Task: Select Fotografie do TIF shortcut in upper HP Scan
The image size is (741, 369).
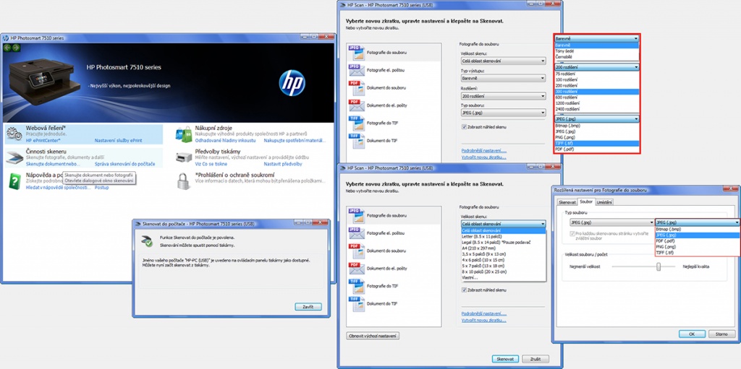Action: [x=393, y=123]
